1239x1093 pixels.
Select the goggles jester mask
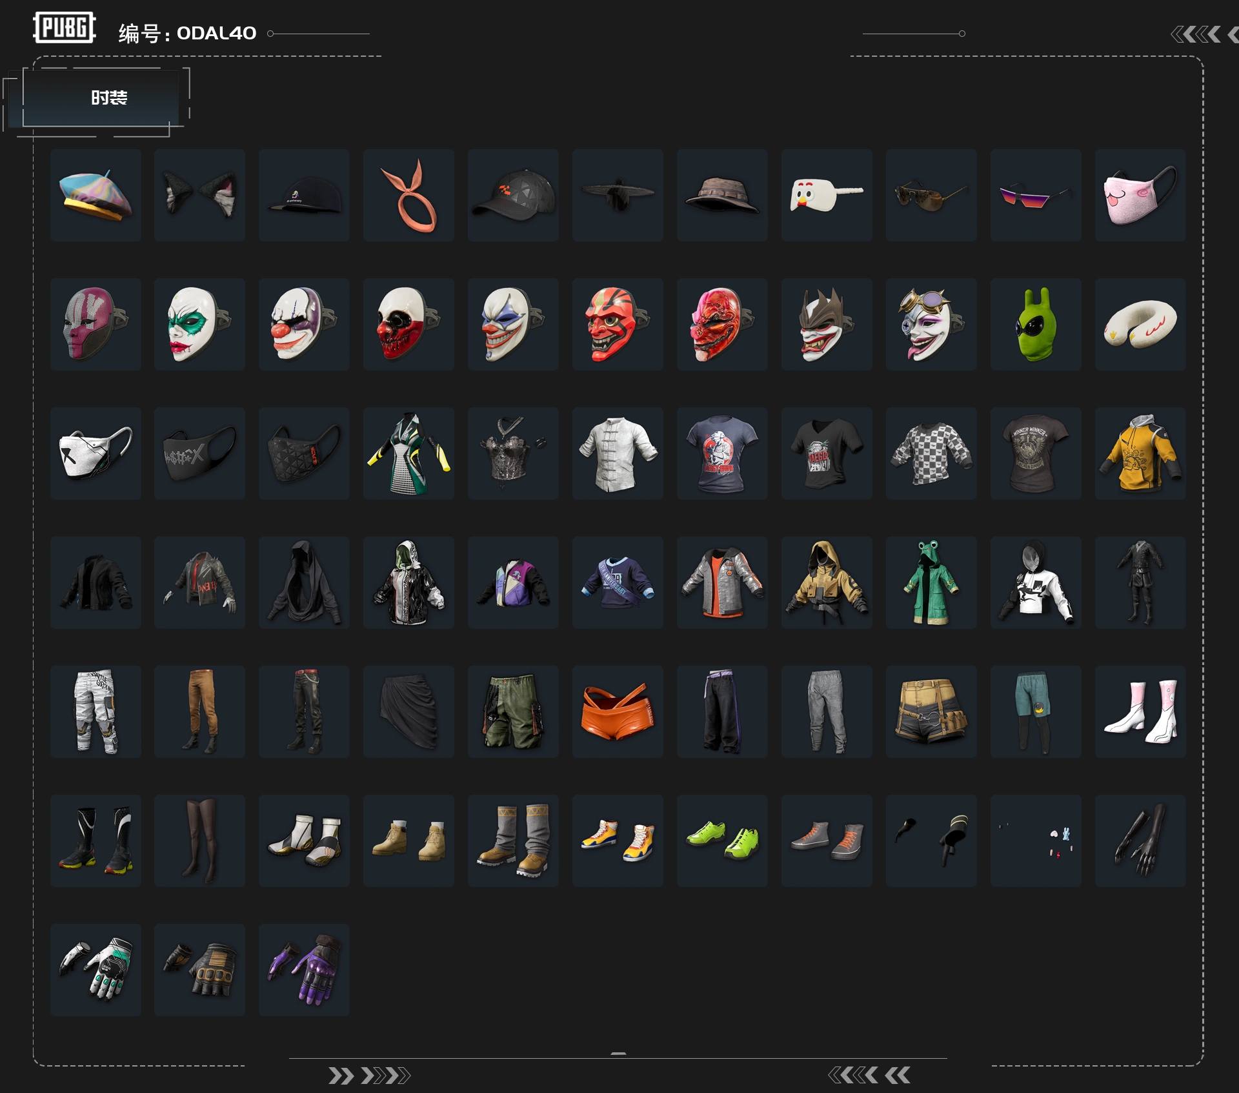click(x=931, y=324)
